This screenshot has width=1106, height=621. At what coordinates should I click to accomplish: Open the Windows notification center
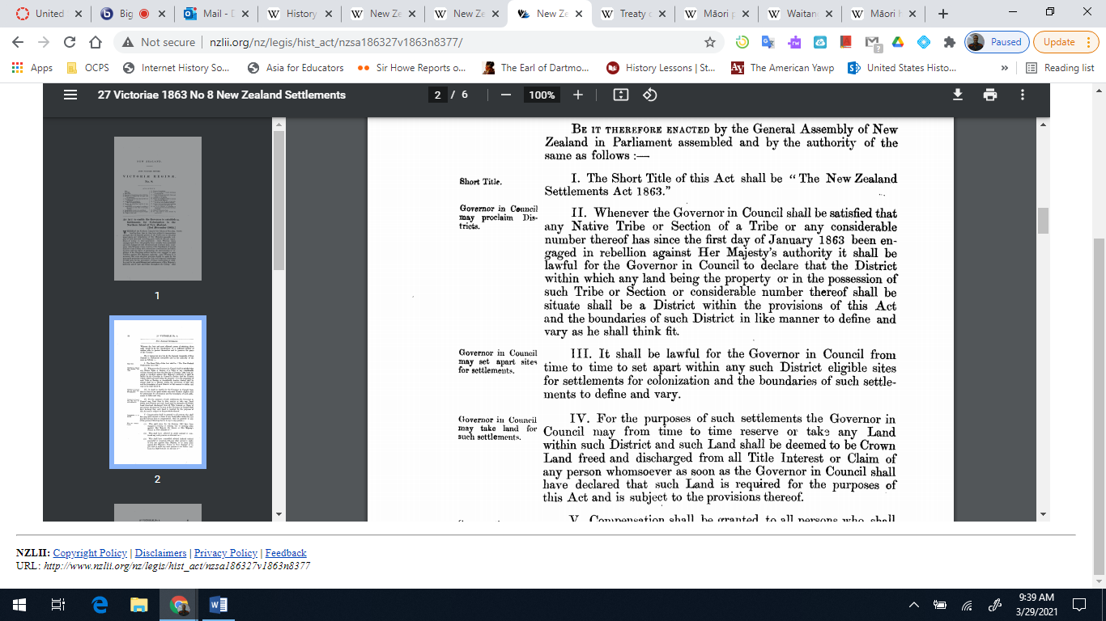(1079, 604)
